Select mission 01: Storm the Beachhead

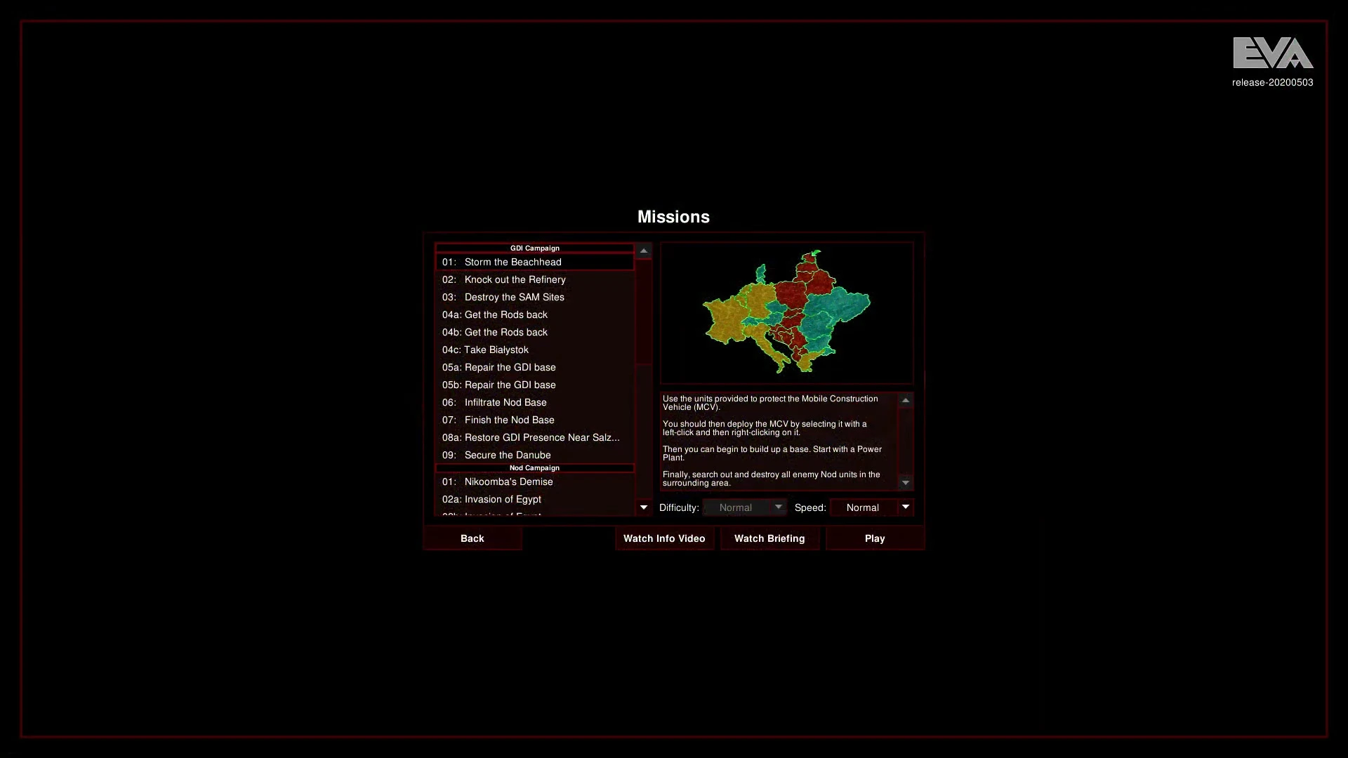point(534,262)
